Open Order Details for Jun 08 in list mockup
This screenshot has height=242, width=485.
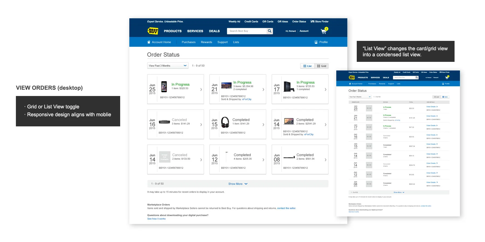[432, 182]
